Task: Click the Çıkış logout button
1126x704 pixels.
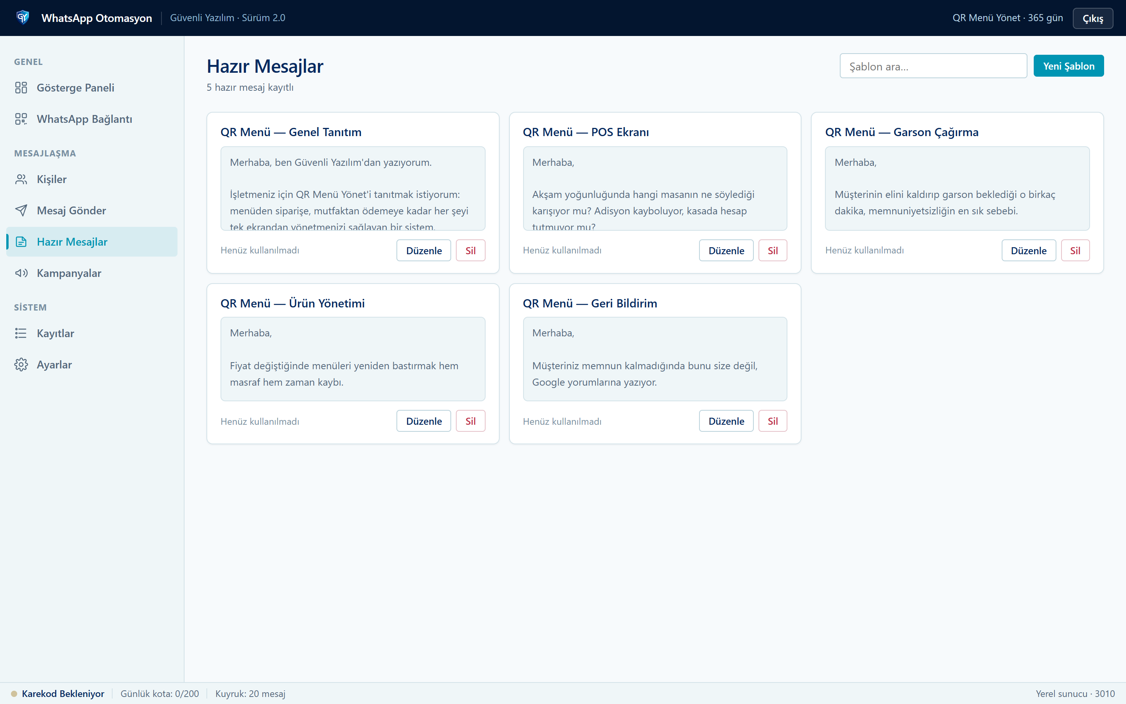Action: pyautogui.click(x=1092, y=18)
